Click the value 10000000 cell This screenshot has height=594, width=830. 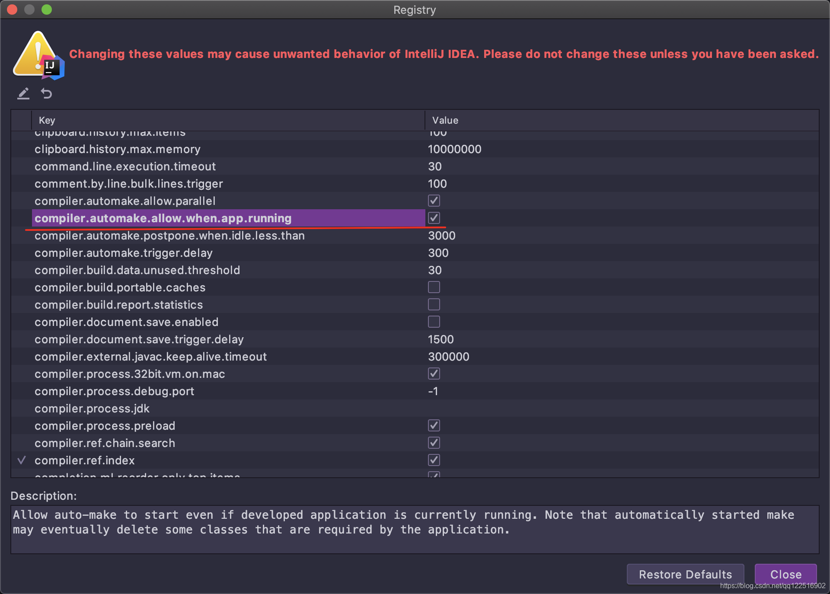454,149
